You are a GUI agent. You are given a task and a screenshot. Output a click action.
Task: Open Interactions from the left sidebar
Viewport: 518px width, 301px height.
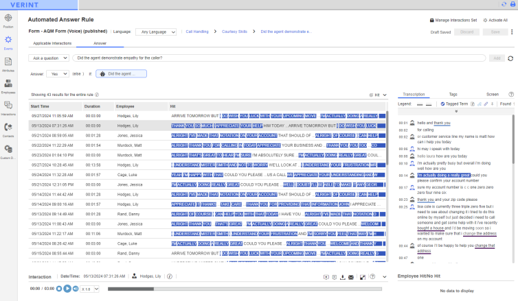tap(8, 106)
